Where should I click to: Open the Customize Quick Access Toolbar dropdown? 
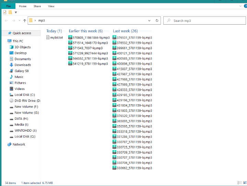click(16, 12)
